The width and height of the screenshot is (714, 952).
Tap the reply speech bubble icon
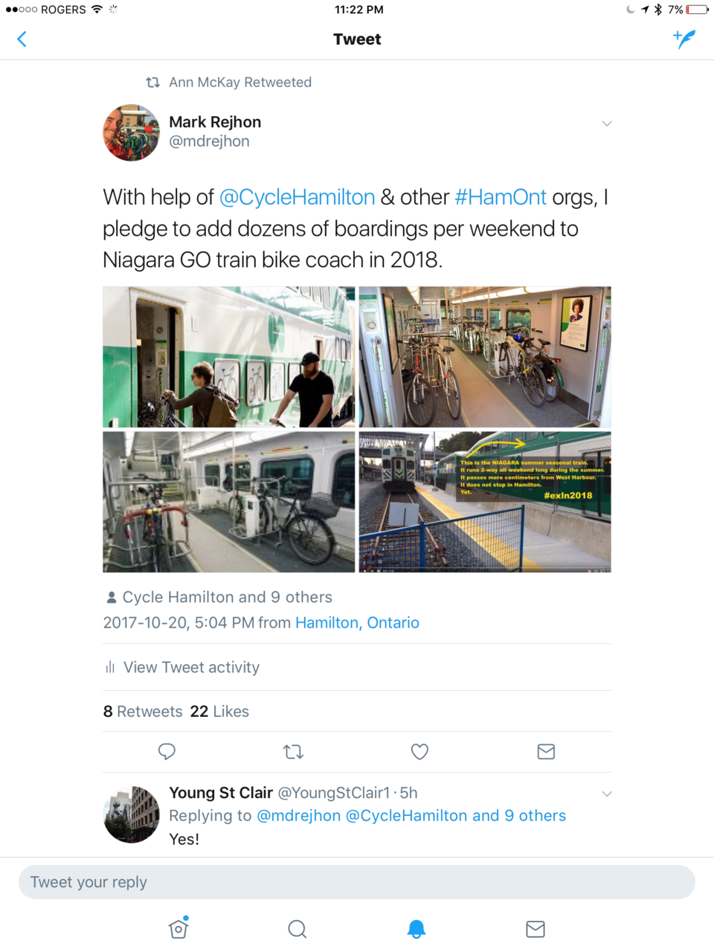(167, 752)
